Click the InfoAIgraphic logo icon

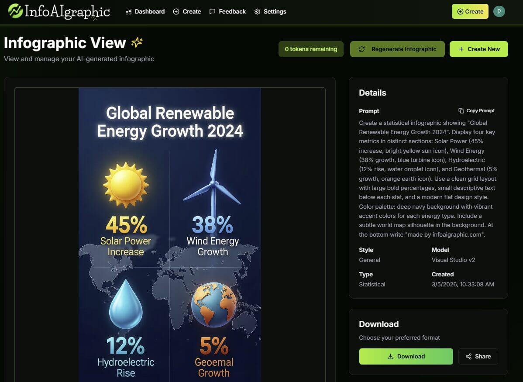(x=16, y=11)
